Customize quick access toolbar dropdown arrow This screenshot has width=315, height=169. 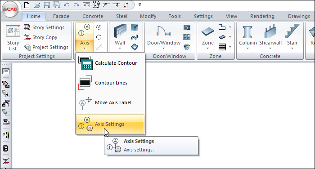click(139, 4)
